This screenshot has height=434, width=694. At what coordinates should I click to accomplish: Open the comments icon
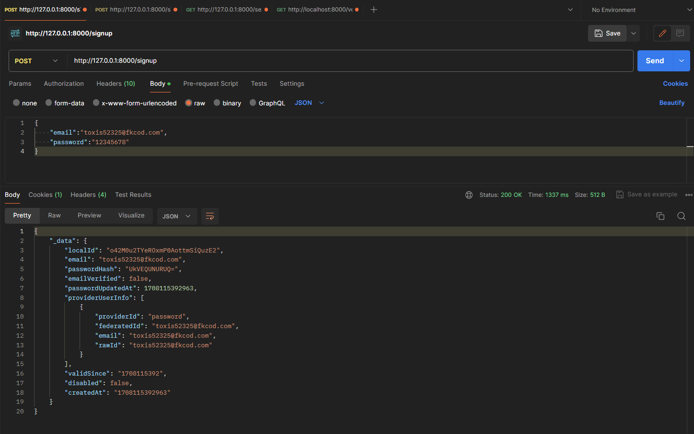[680, 33]
